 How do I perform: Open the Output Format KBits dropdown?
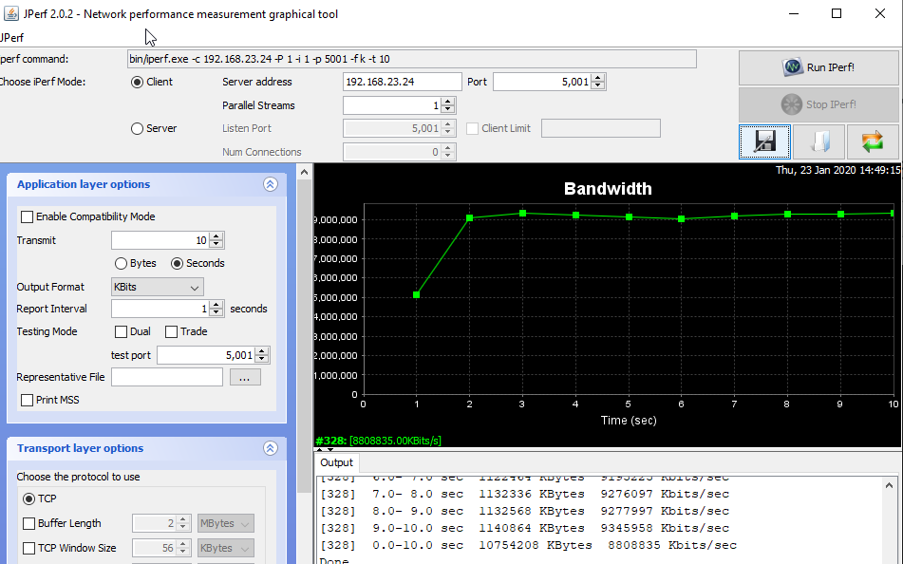coord(158,287)
